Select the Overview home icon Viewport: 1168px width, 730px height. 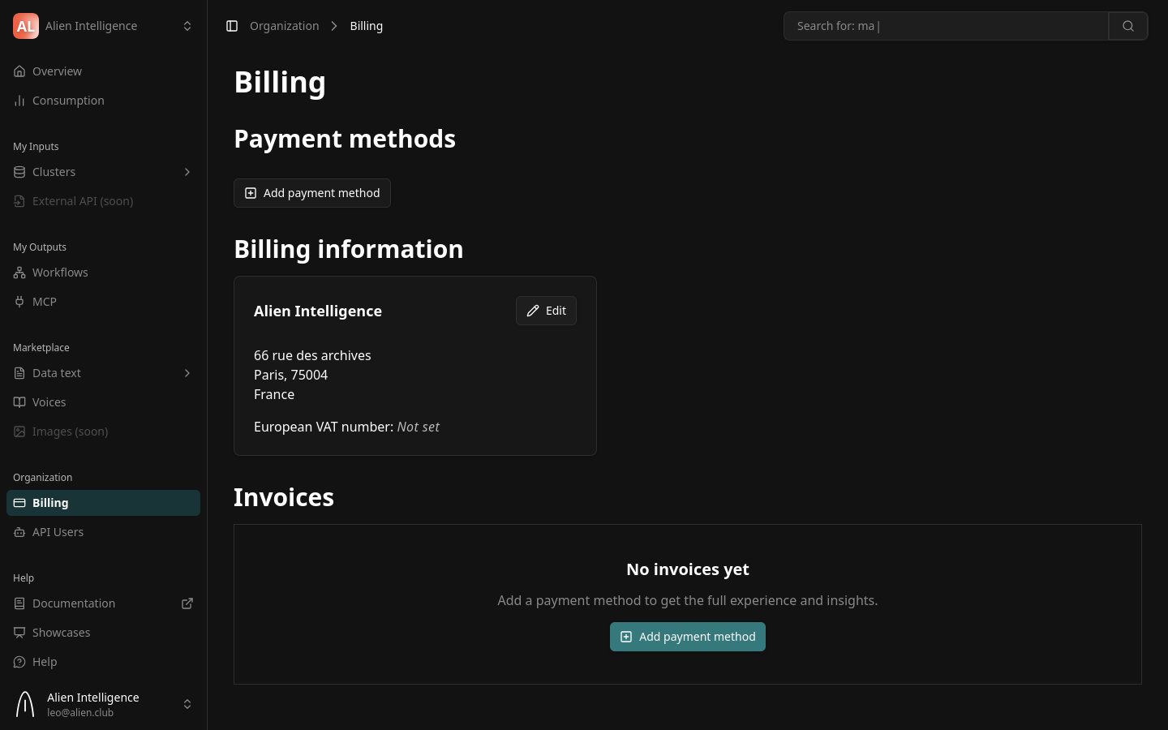(x=19, y=71)
